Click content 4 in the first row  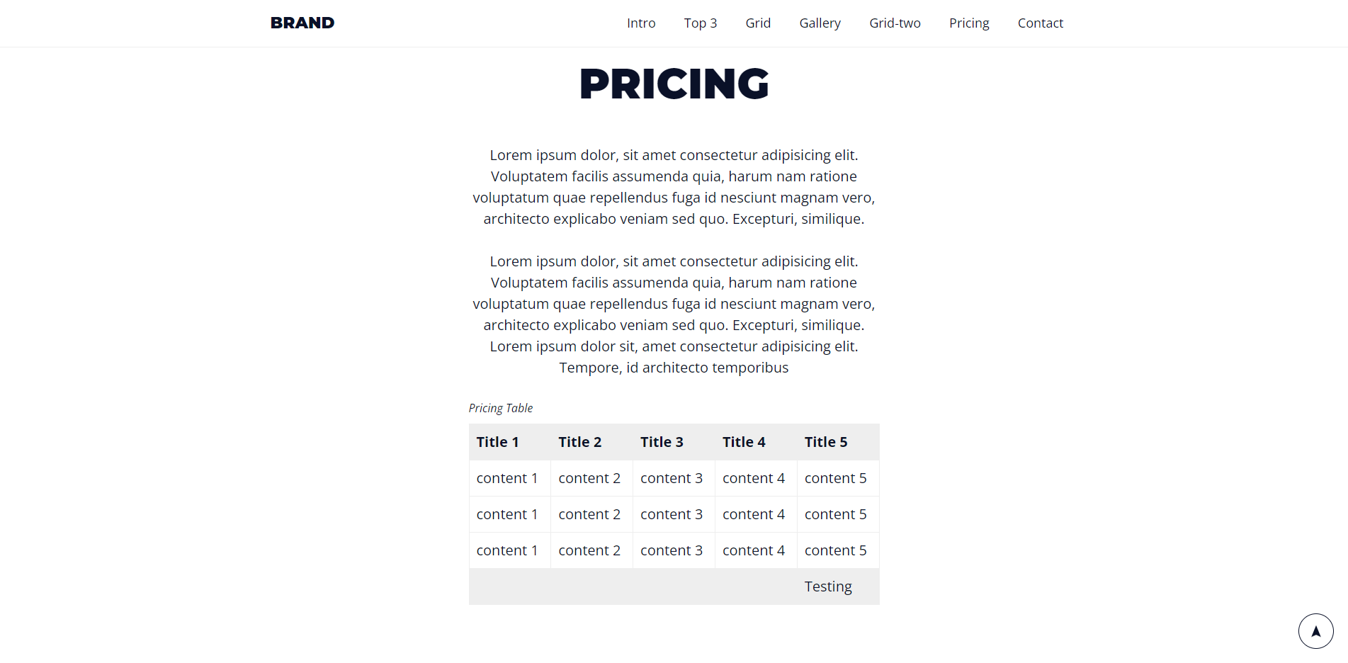[x=753, y=478]
